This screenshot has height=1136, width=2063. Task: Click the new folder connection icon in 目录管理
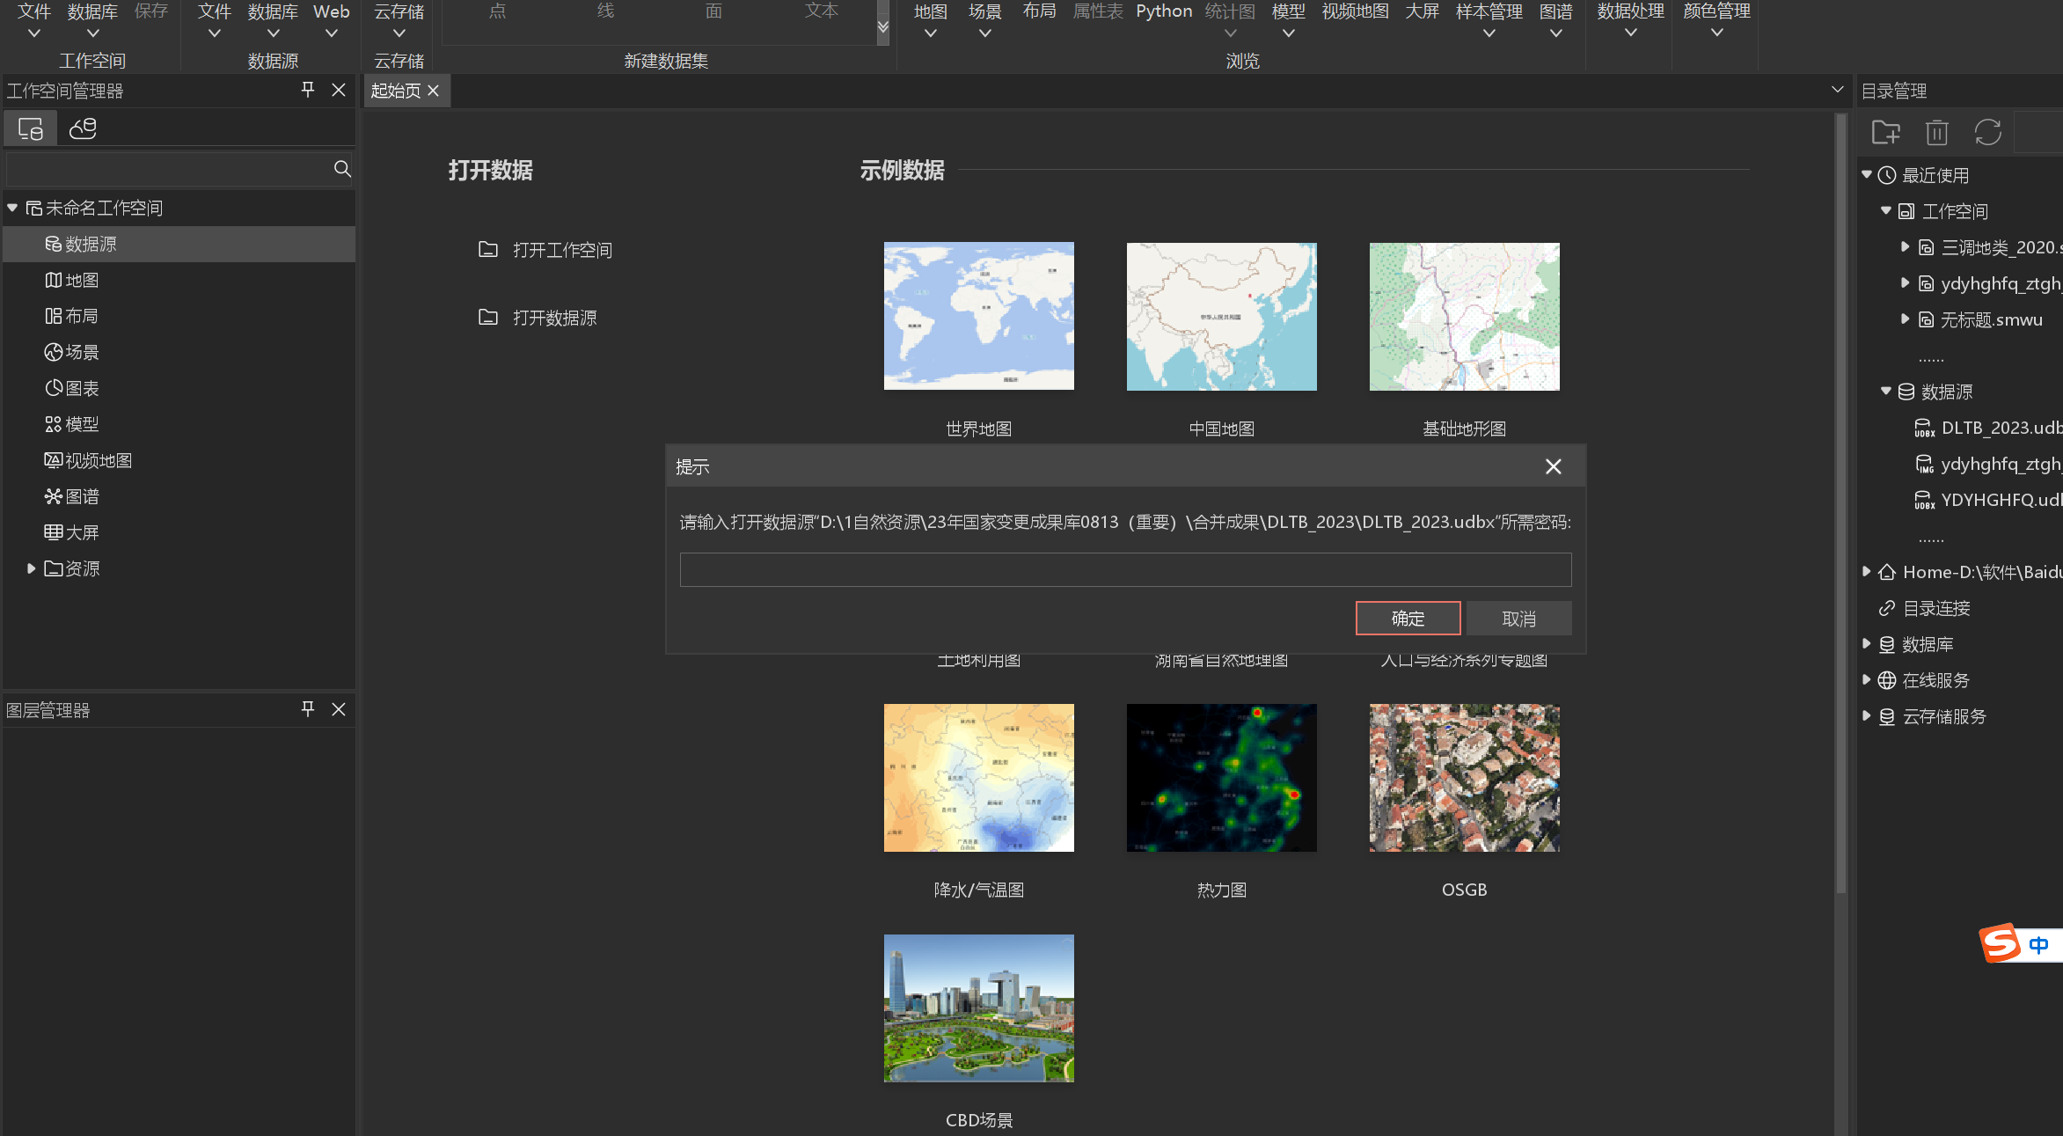(x=1885, y=133)
